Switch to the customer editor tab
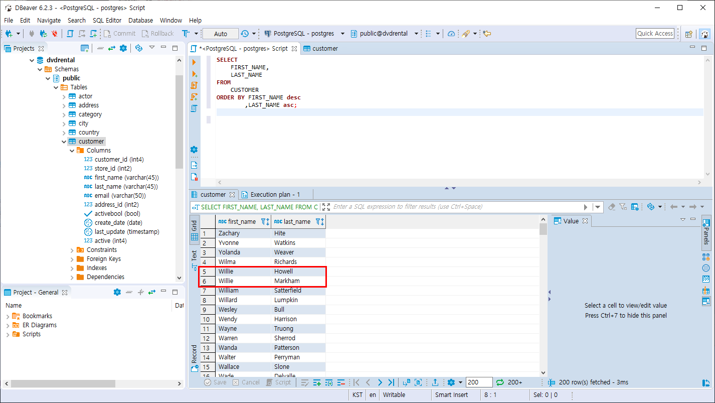Image resolution: width=715 pixels, height=403 pixels. tap(321, 49)
